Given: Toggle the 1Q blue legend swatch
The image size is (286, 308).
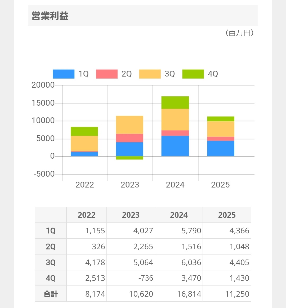Looking at the screenshot, I should [64, 74].
